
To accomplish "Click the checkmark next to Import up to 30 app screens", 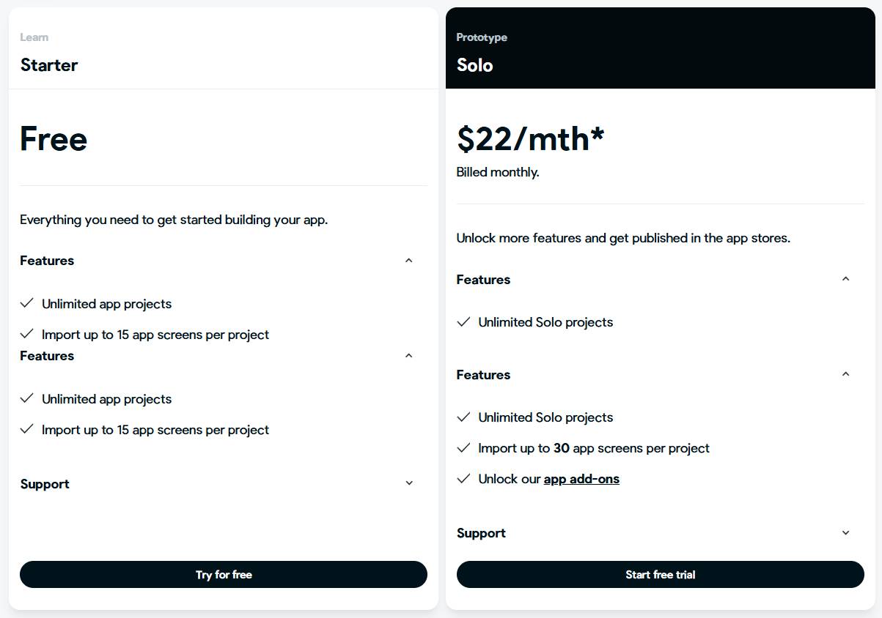I will tap(463, 447).
